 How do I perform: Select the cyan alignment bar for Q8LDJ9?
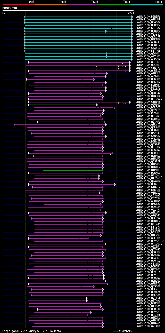pos(78,37)
